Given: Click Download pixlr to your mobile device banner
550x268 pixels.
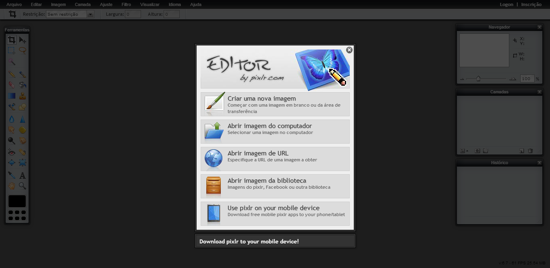Looking at the screenshot, I should tap(275, 241).
